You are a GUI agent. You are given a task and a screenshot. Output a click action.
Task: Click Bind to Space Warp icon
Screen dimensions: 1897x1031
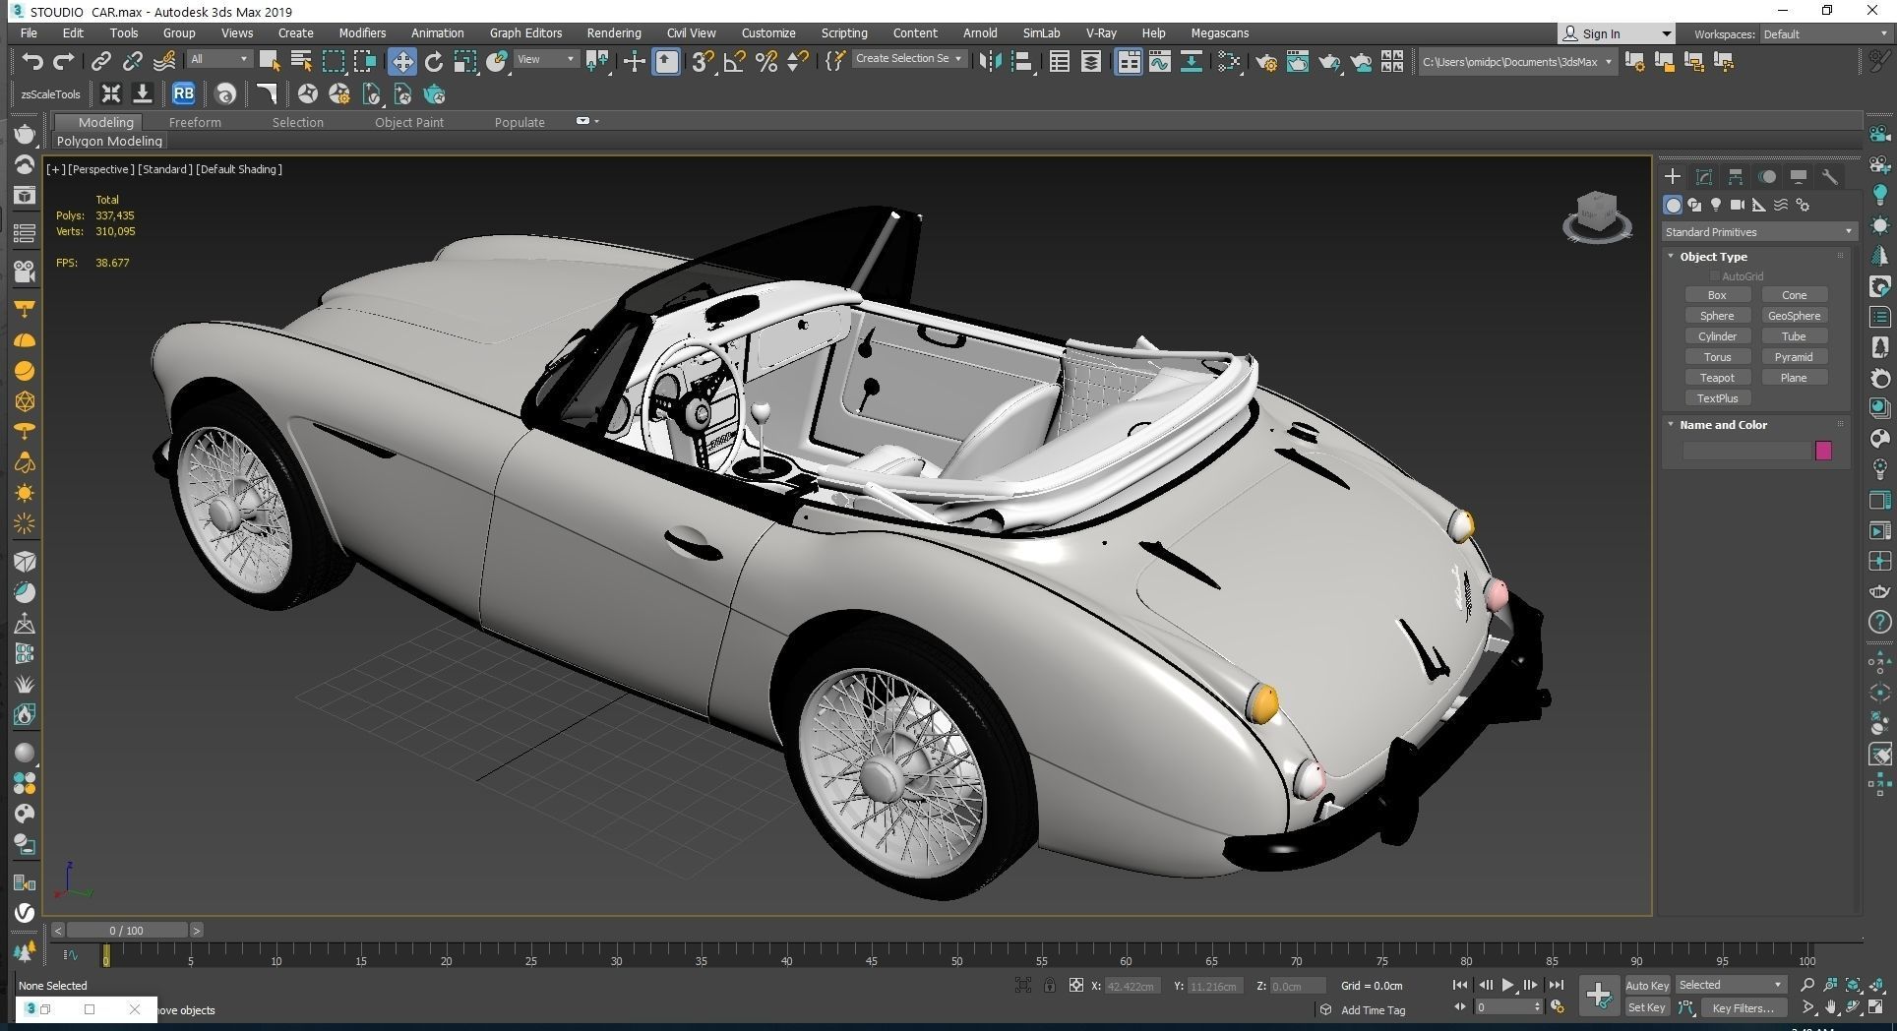[x=164, y=61]
